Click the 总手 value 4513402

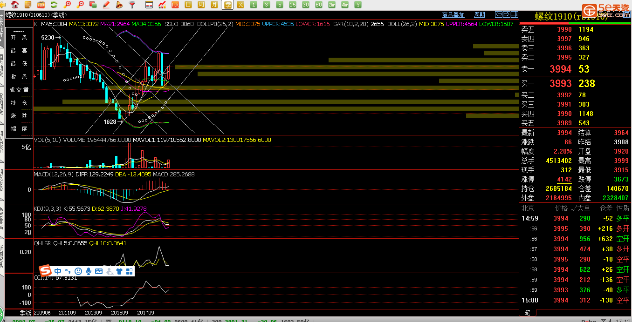tap(559, 161)
